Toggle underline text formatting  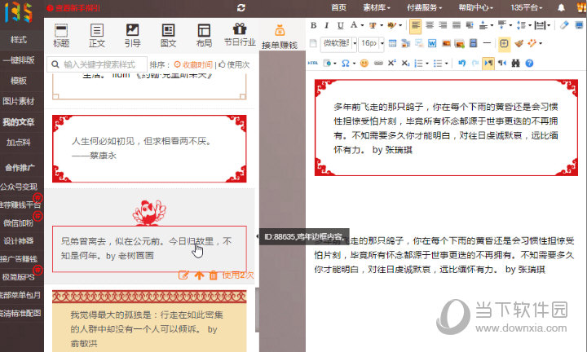(x=341, y=25)
